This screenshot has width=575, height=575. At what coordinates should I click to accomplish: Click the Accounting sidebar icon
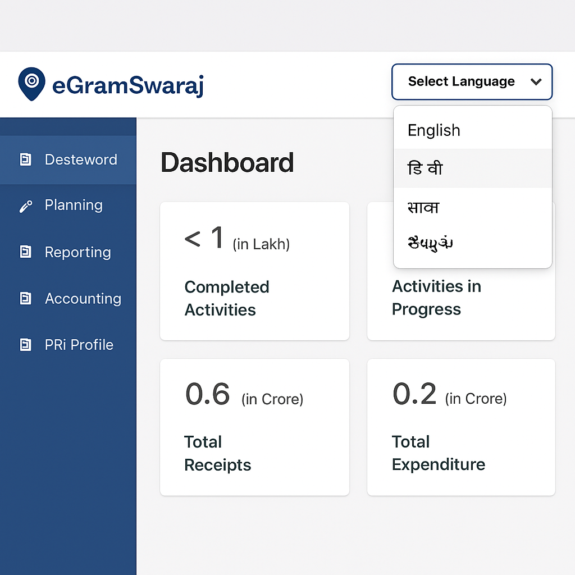tap(26, 299)
